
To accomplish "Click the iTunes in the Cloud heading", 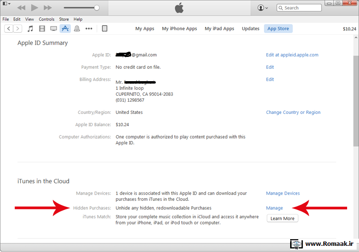I will point(43,181).
